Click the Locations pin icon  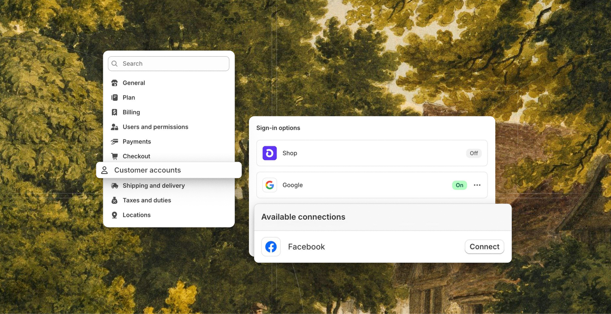[114, 215]
